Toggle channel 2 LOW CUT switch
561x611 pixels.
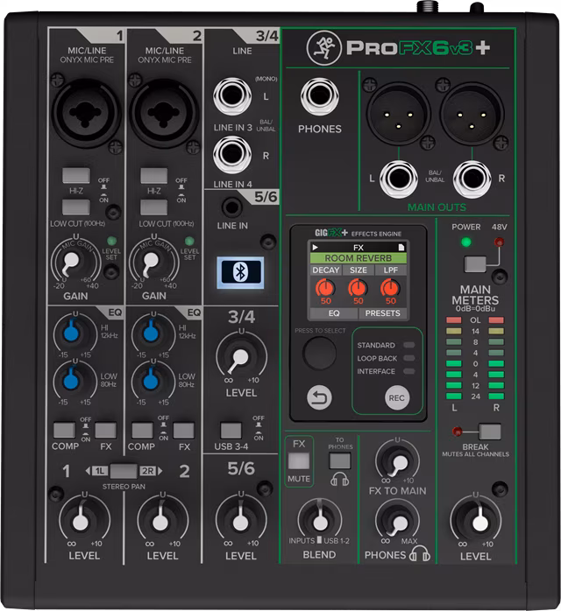(154, 208)
